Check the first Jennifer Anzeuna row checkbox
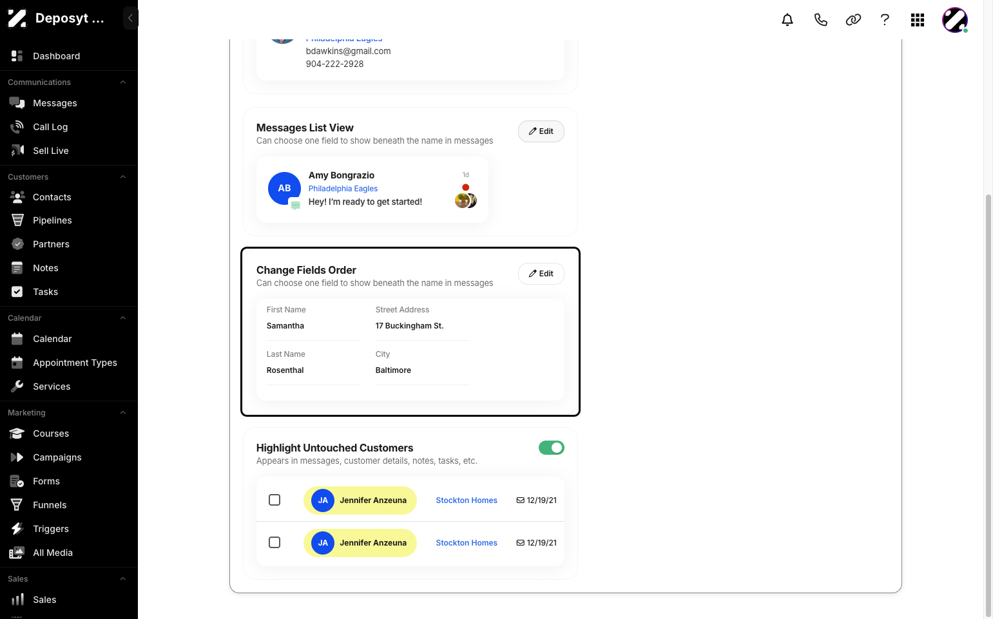The image size is (993, 619). coord(275,500)
